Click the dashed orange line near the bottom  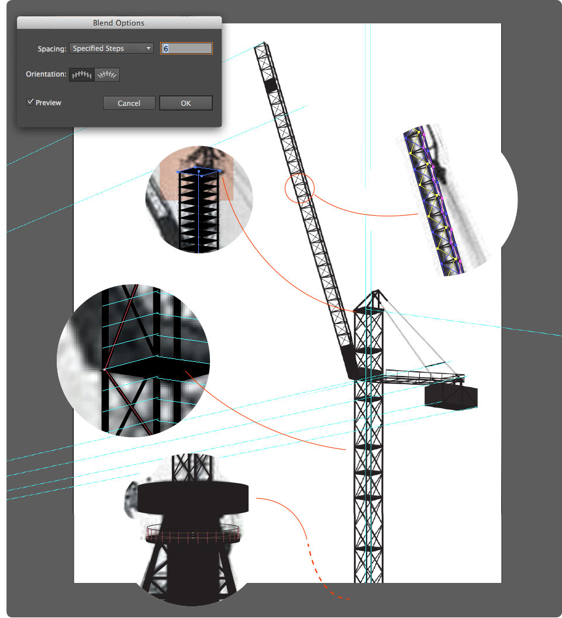tap(327, 588)
